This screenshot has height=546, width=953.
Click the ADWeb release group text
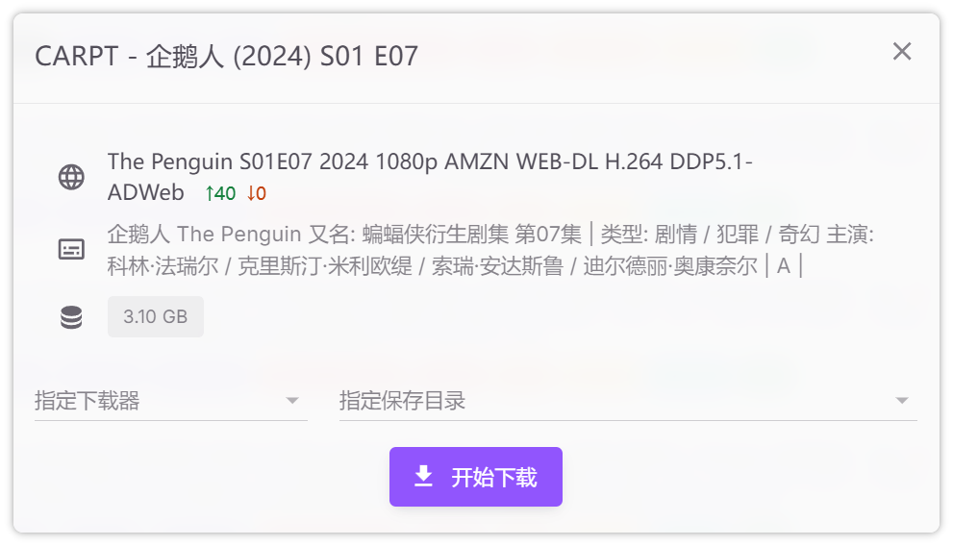pyautogui.click(x=146, y=192)
